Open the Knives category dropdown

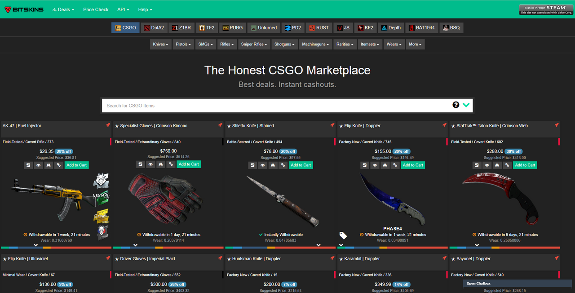click(160, 44)
